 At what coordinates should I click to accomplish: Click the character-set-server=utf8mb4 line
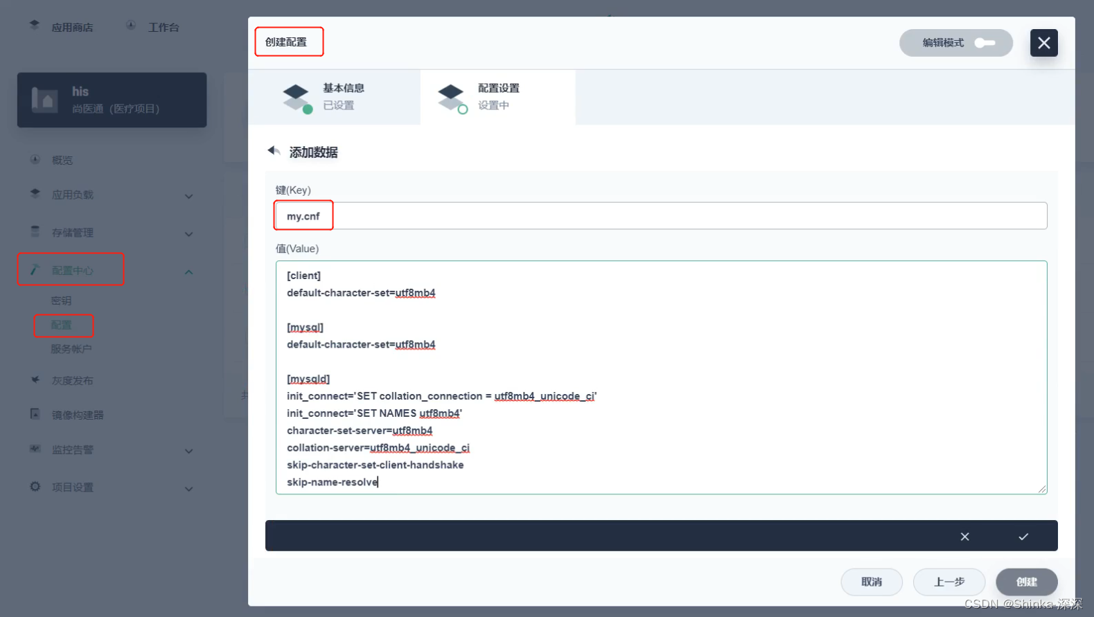coord(360,431)
